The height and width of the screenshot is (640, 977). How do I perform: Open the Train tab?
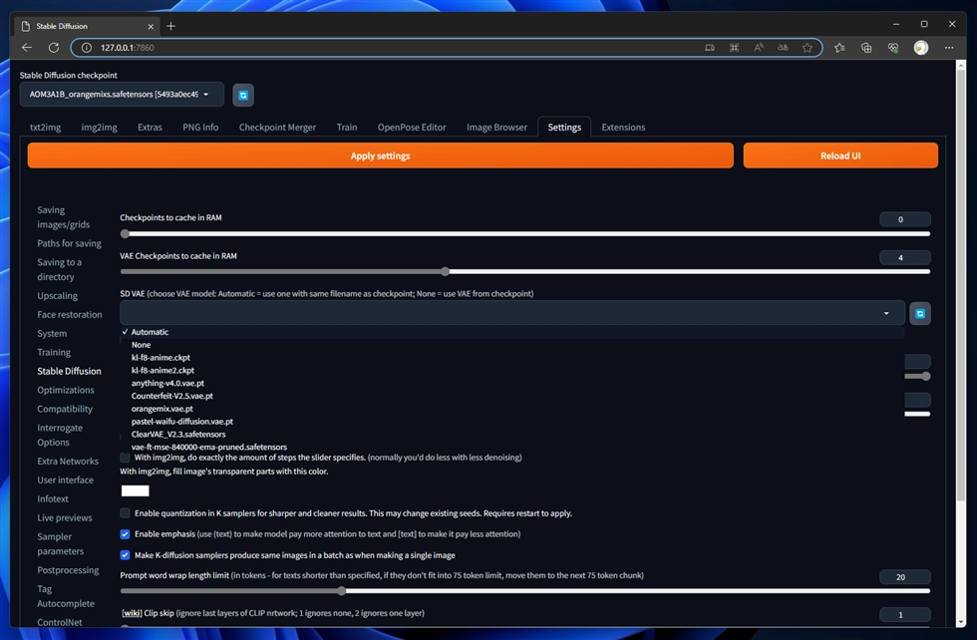coord(347,128)
